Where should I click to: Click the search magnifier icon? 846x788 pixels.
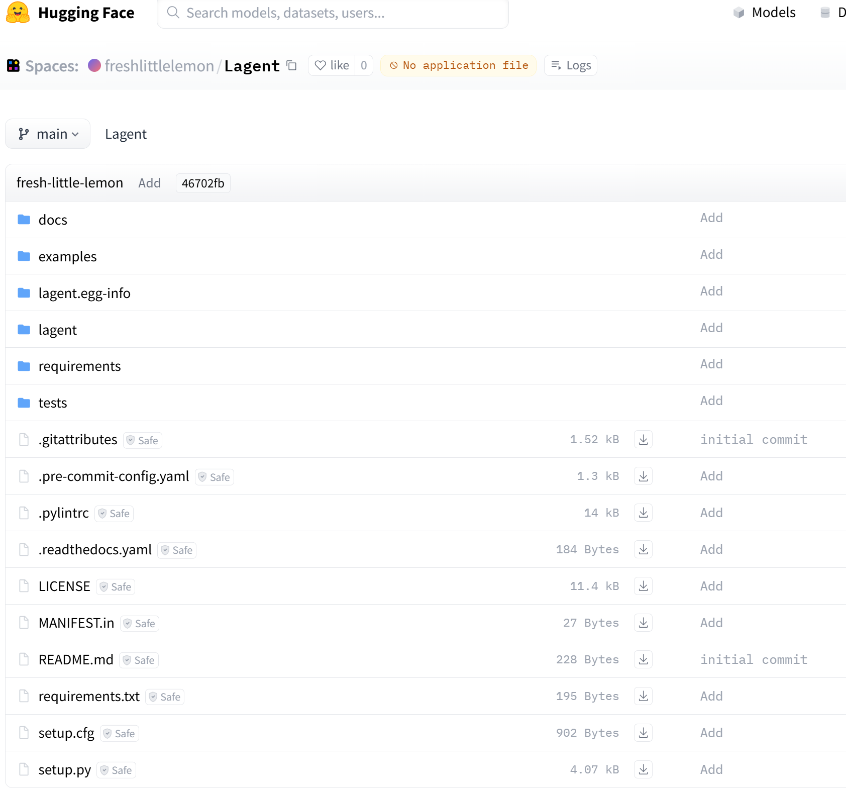(x=173, y=13)
